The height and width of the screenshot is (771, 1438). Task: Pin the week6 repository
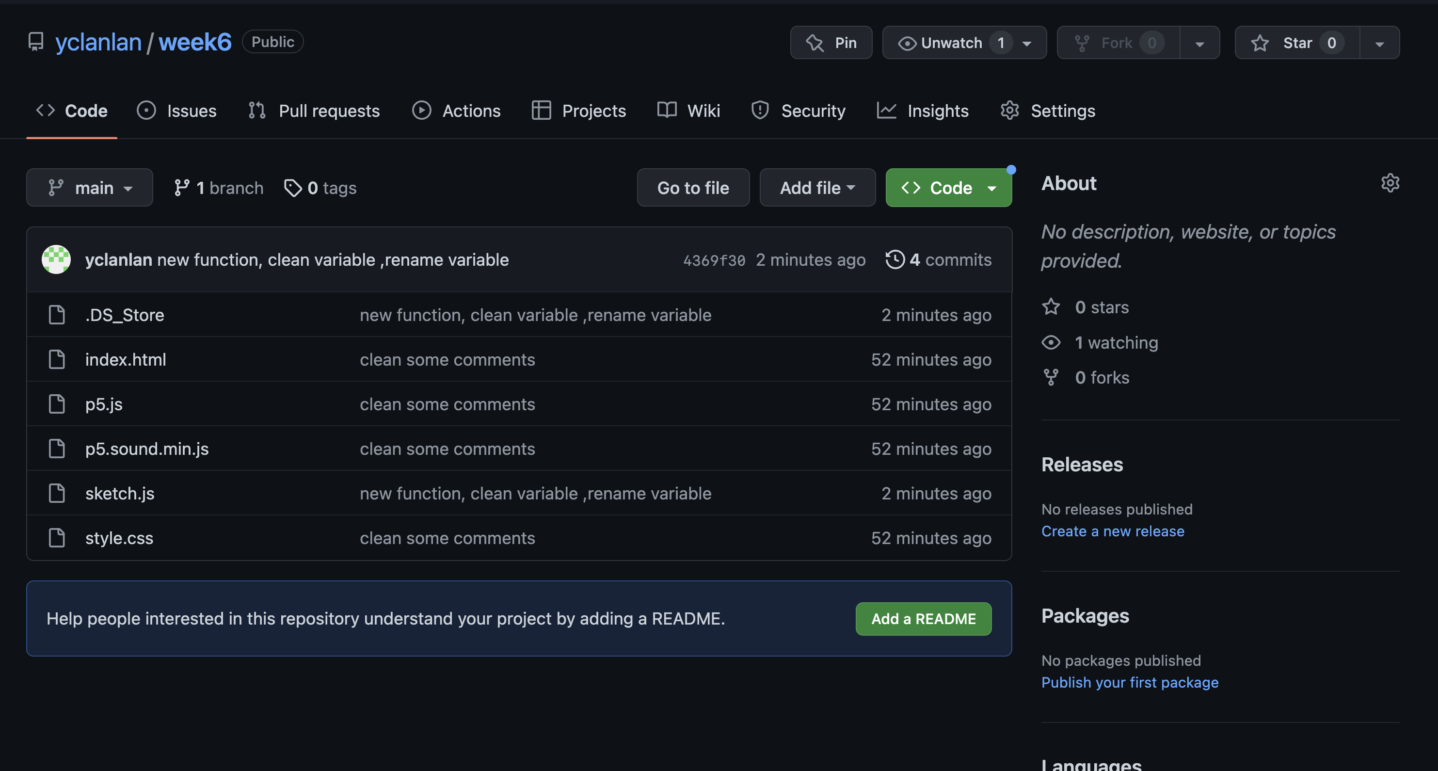tap(831, 43)
